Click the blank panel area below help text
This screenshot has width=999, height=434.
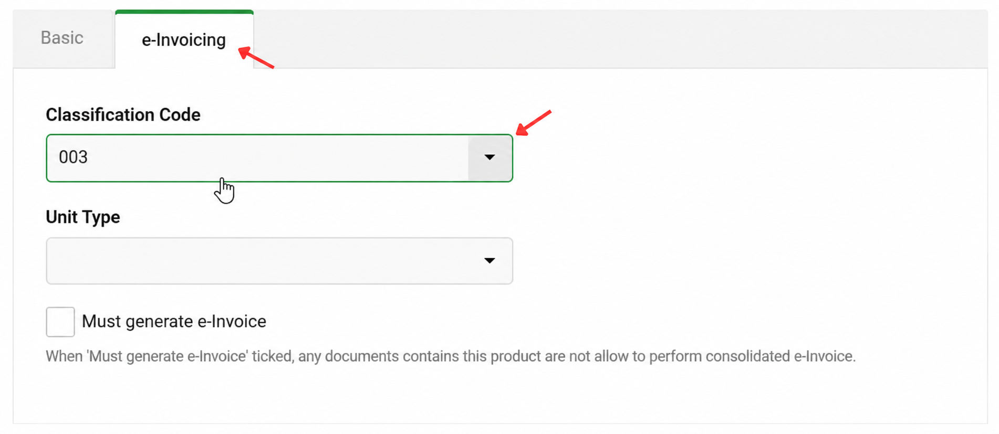click(499, 395)
